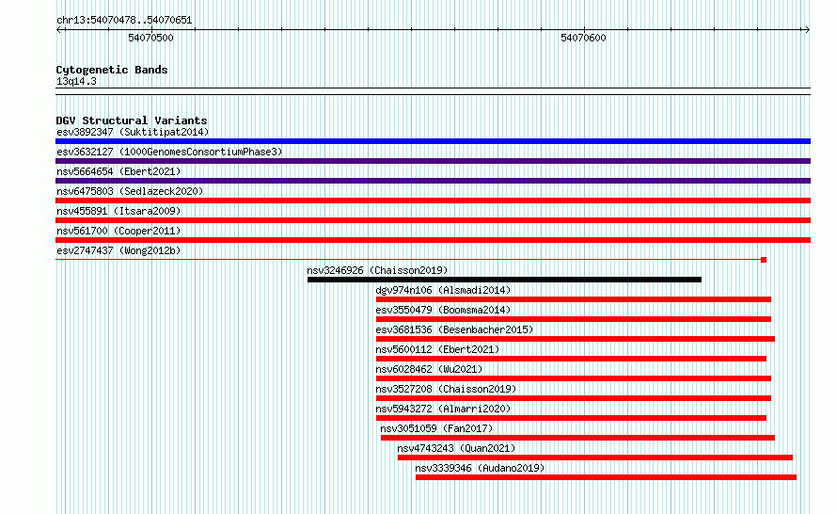
Task: Select the black nsv3246926 variant bar
Action: pyautogui.click(x=504, y=280)
